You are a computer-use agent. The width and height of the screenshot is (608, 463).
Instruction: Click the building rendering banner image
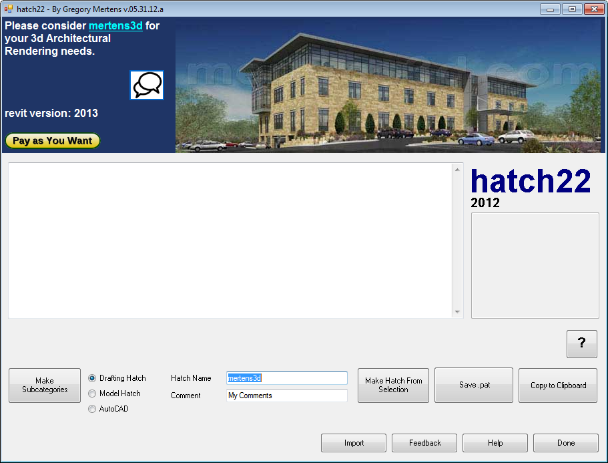tap(390, 85)
